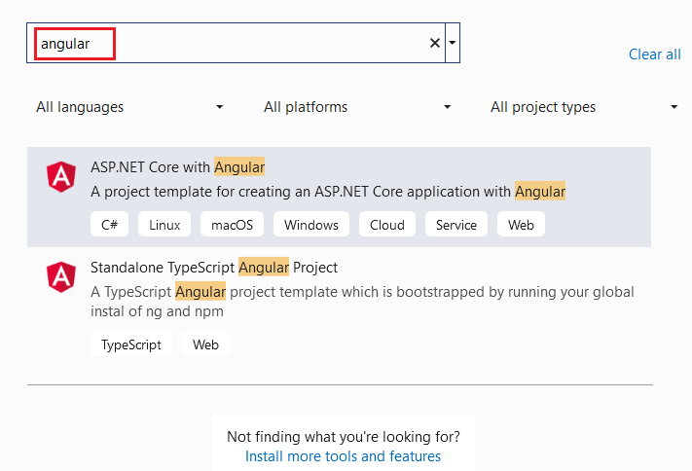Viewport: 692px width, 471px height.
Task: Clear search text with X icon
Action: tap(435, 44)
